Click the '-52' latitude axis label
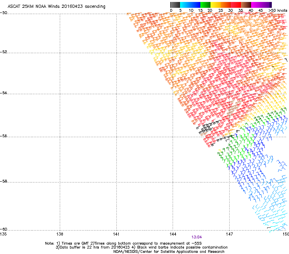 coord(4,52)
